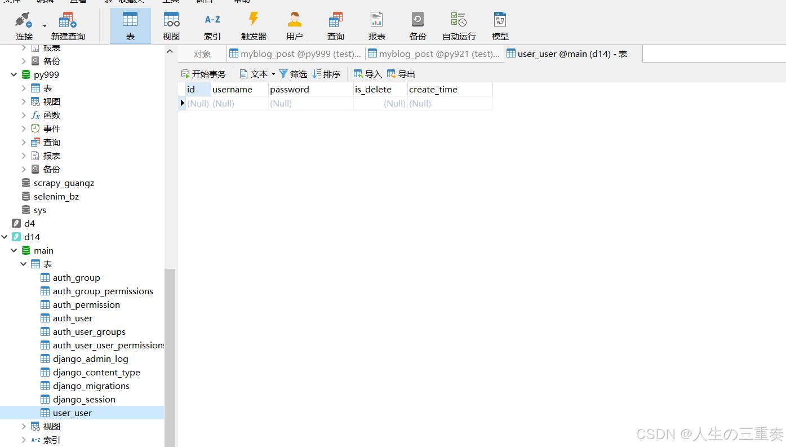Select the id column header

point(198,89)
